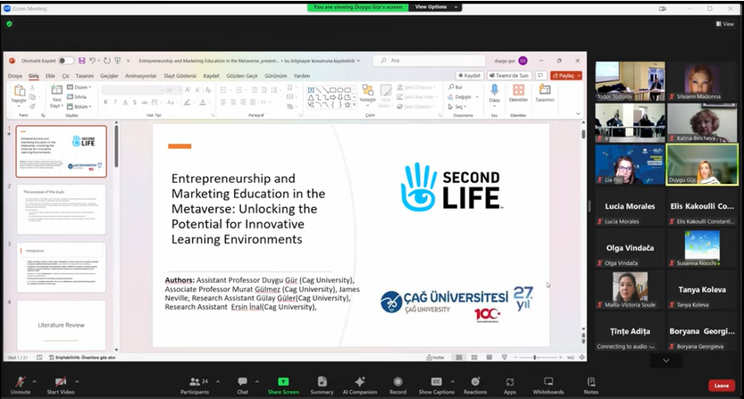Open Zoom Notes
744x399 pixels.
(x=590, y=385)
